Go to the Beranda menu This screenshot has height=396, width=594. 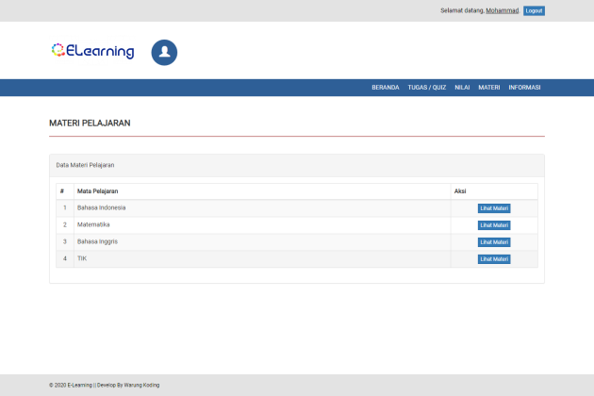[x=385, y=88]
